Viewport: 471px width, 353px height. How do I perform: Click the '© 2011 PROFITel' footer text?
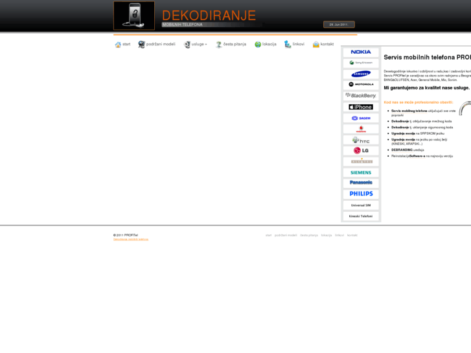[x=126, y=235]
